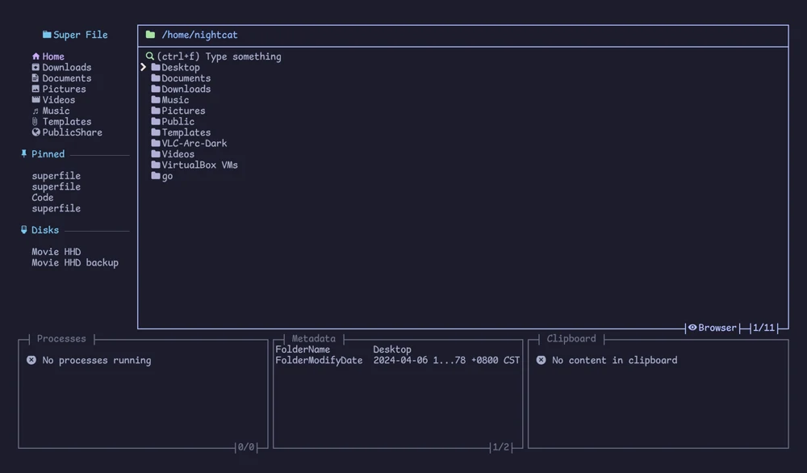Click the Super File title text

(80, 35)
